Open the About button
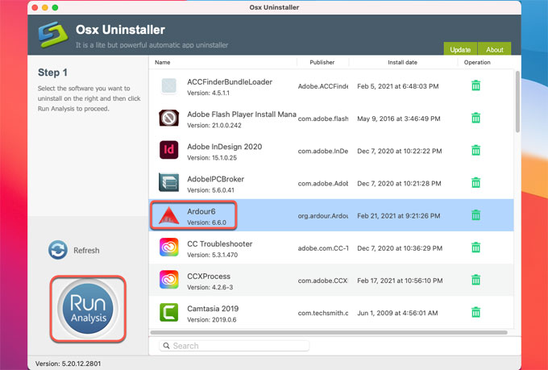The width and height of the screenshot is (548, 370). point(495,49)
